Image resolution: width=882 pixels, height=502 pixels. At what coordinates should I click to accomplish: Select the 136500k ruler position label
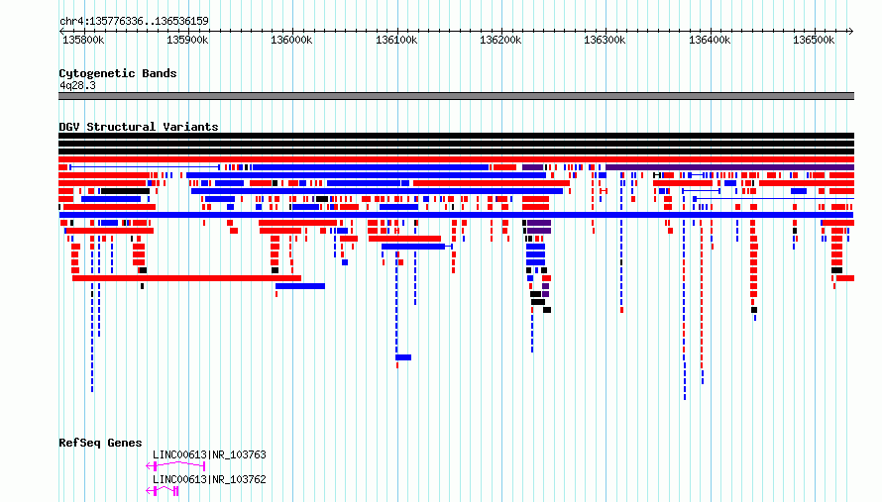click(814, 40)
